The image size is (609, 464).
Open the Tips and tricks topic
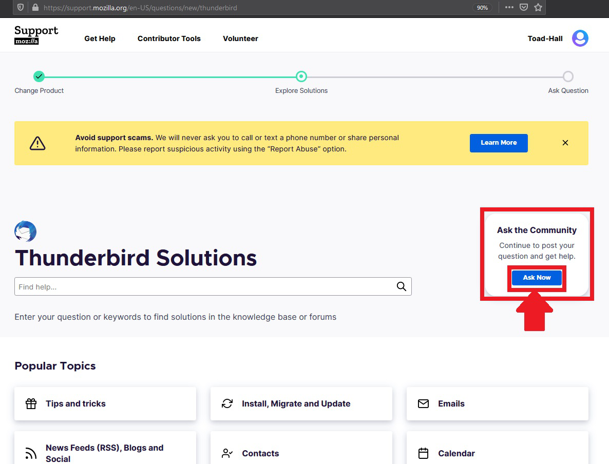[105, 403]
